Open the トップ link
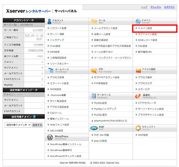 coord(144,7)
